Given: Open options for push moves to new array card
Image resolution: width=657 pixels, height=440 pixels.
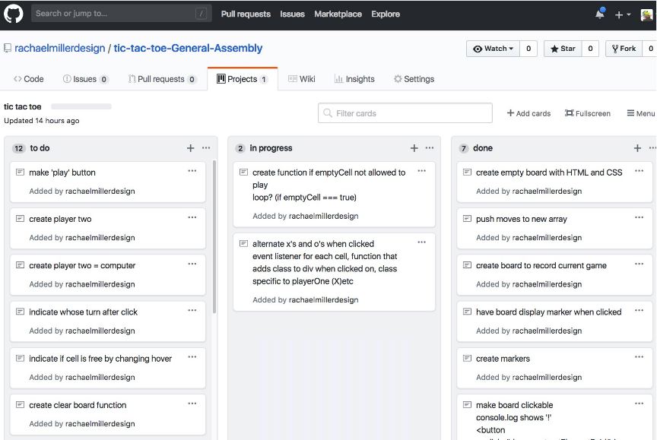Looking at the screenshot, I should click(639, 217).
